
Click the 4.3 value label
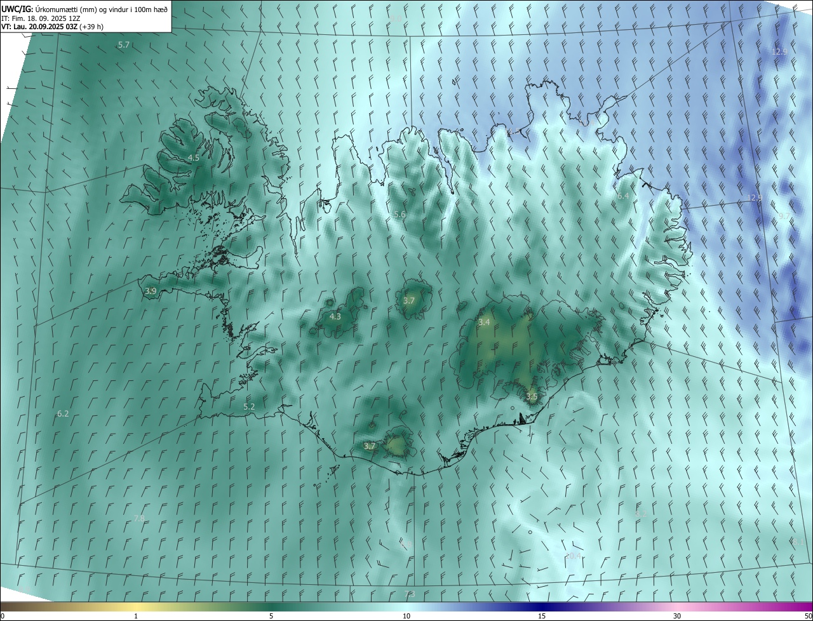(x=335, y=316)
